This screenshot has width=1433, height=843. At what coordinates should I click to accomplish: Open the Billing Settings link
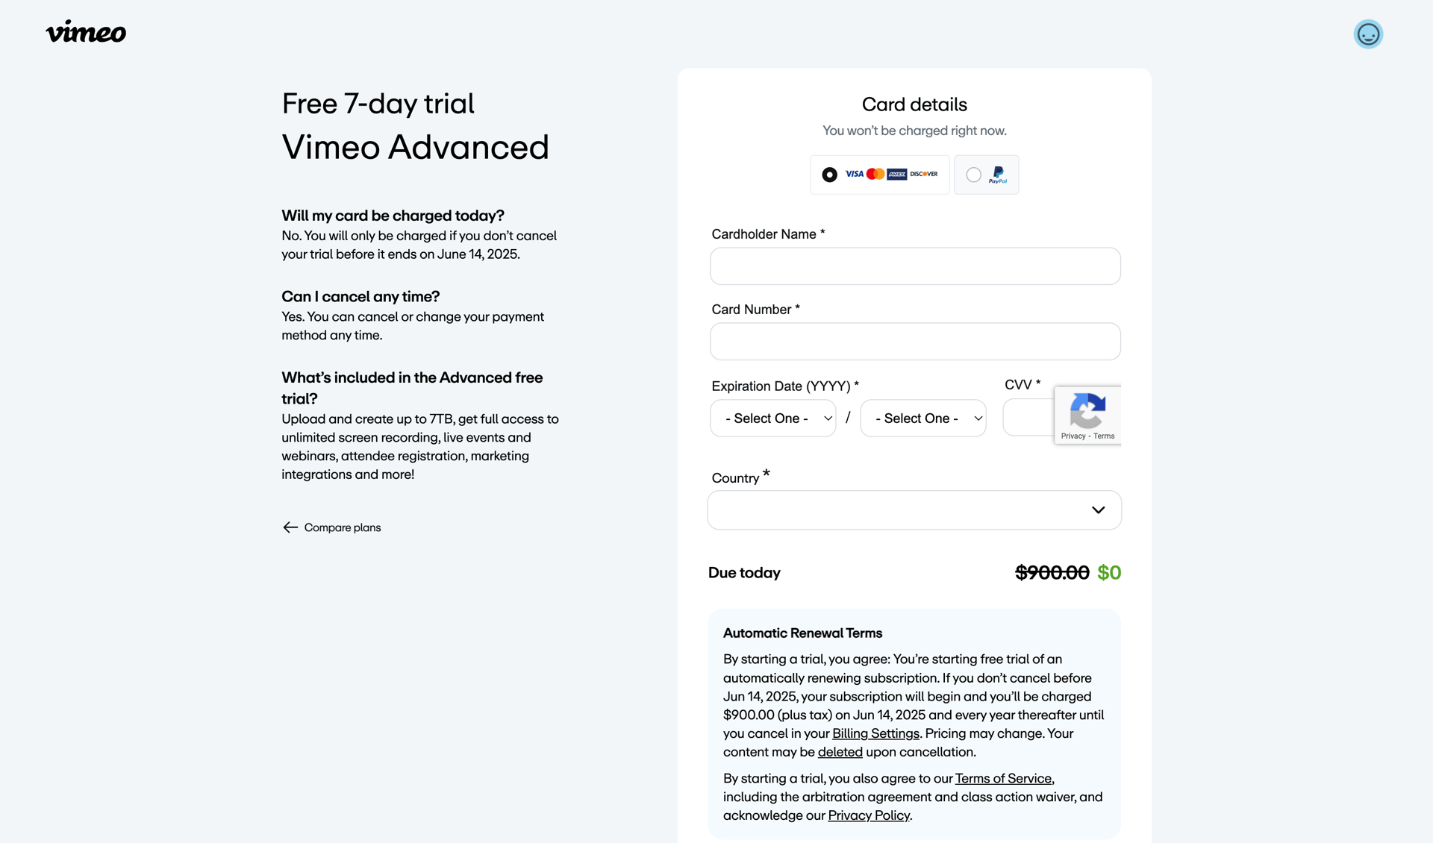click(x=875, y=733)
